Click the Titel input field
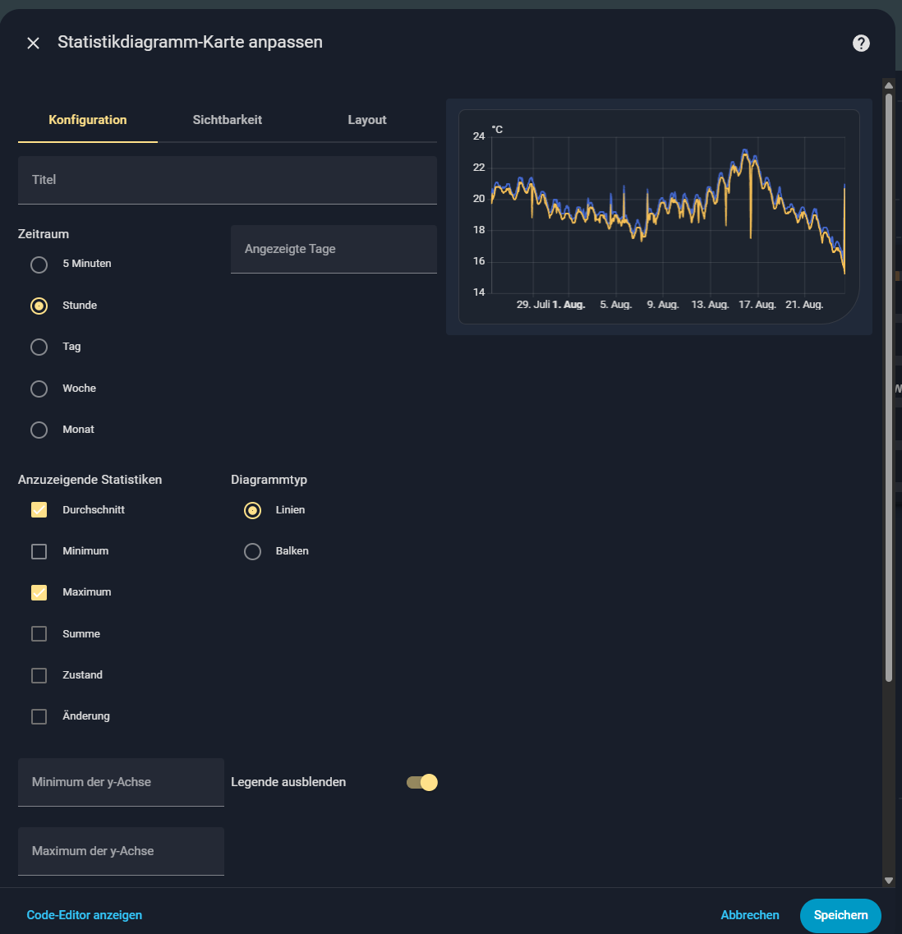The width and height of the screenshot is (902, 934). pos(227,180)
